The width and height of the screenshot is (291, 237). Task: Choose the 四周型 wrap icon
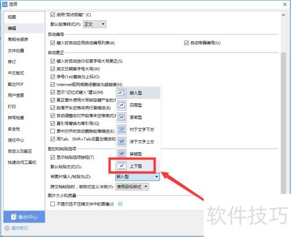point(122,105)
